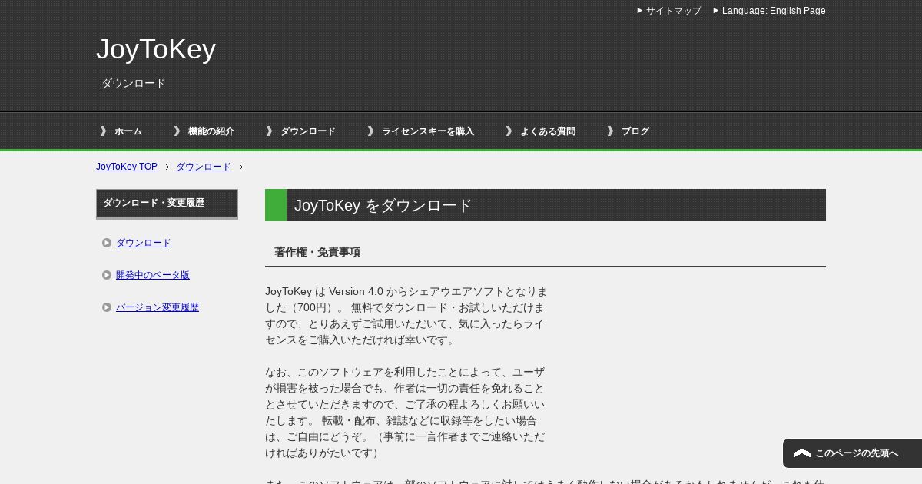The width and height of the screenshot is (922, 484).
Task: Click the 著作権・免責事項 section heading
Action: [317, 252]
